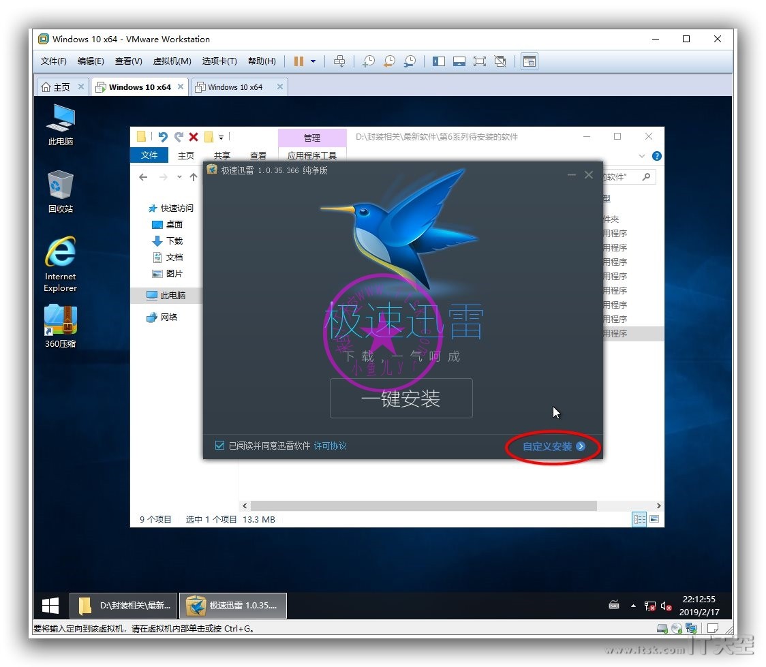Select 快速访问 in the navigation pane

tap(171, 208)
